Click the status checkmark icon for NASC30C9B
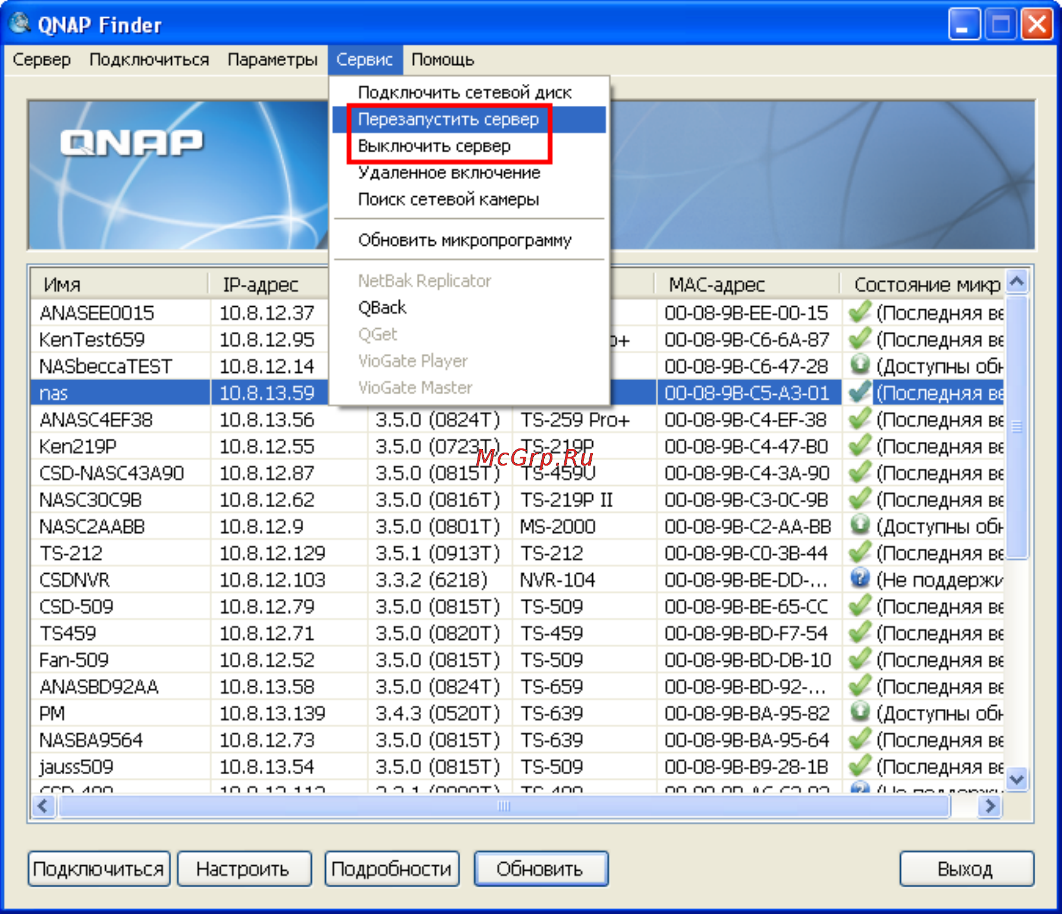This screenshot has height=914, width=1062. [x=860, y=499]
